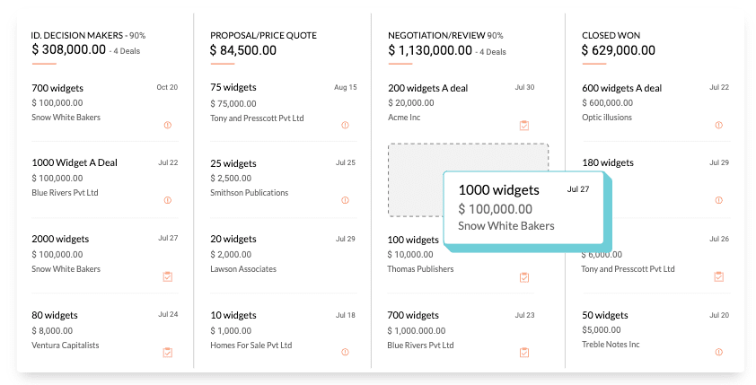Image resolution: width=756 pixels, height=385 pixels.
Task: Click the dragged 1000 widgets card
Action: click(x=523, y=207)
